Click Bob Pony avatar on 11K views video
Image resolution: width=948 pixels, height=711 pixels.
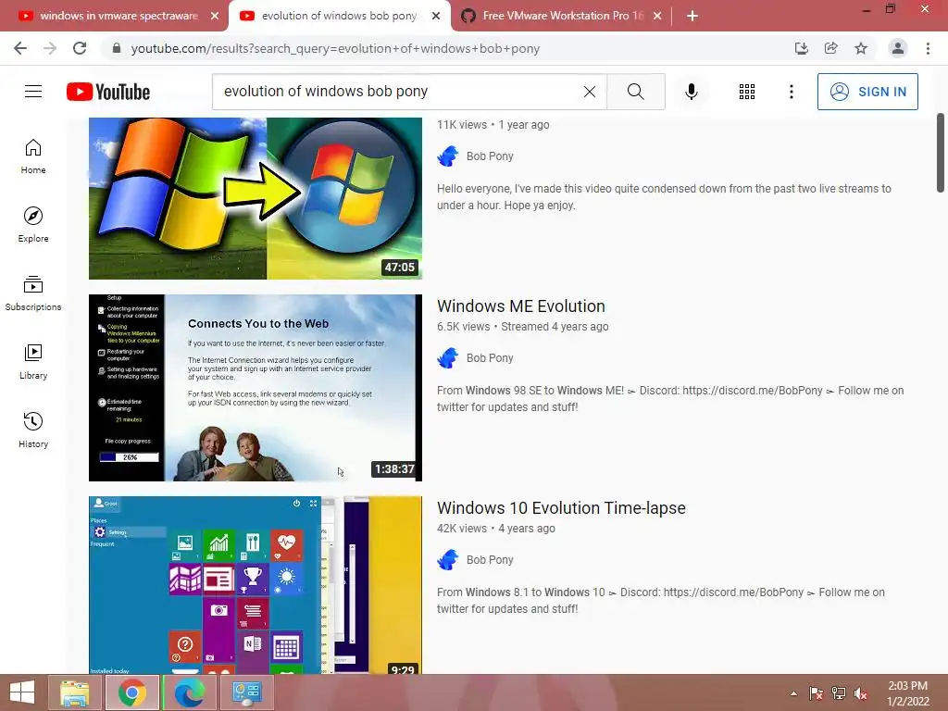click(448, 156)
